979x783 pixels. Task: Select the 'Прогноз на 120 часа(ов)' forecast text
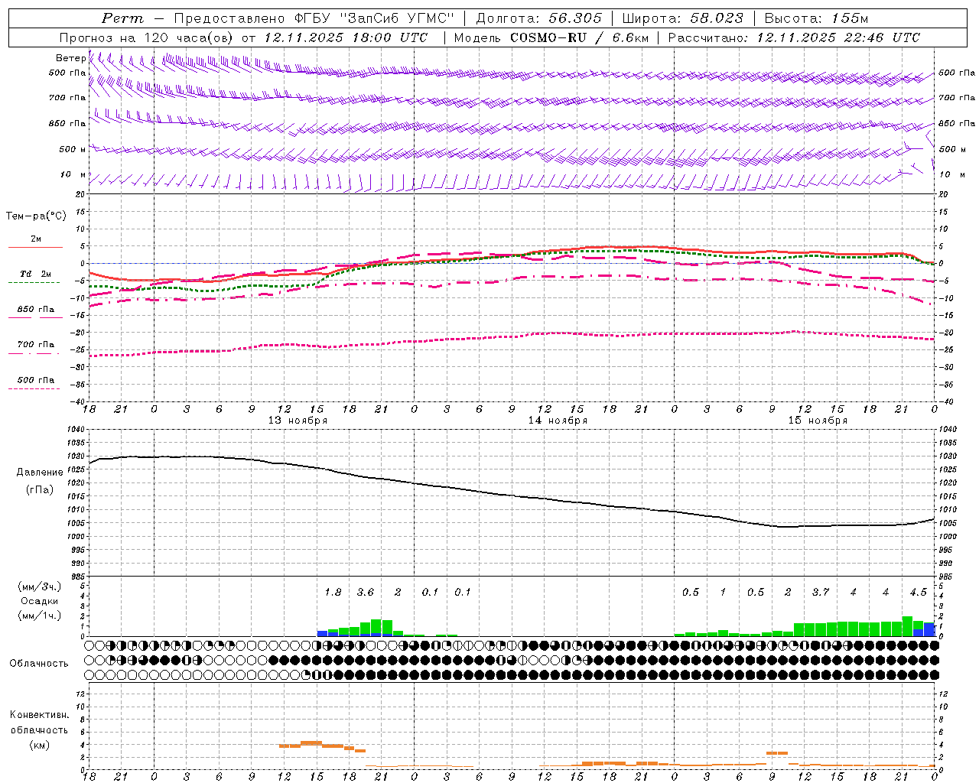(147, 37)
